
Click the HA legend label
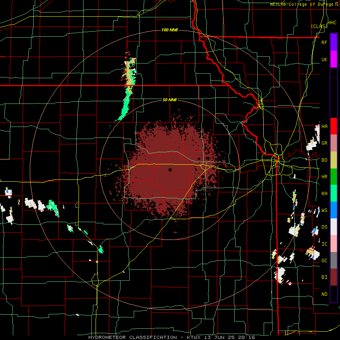pyautogui.click(x=324, y=127)
